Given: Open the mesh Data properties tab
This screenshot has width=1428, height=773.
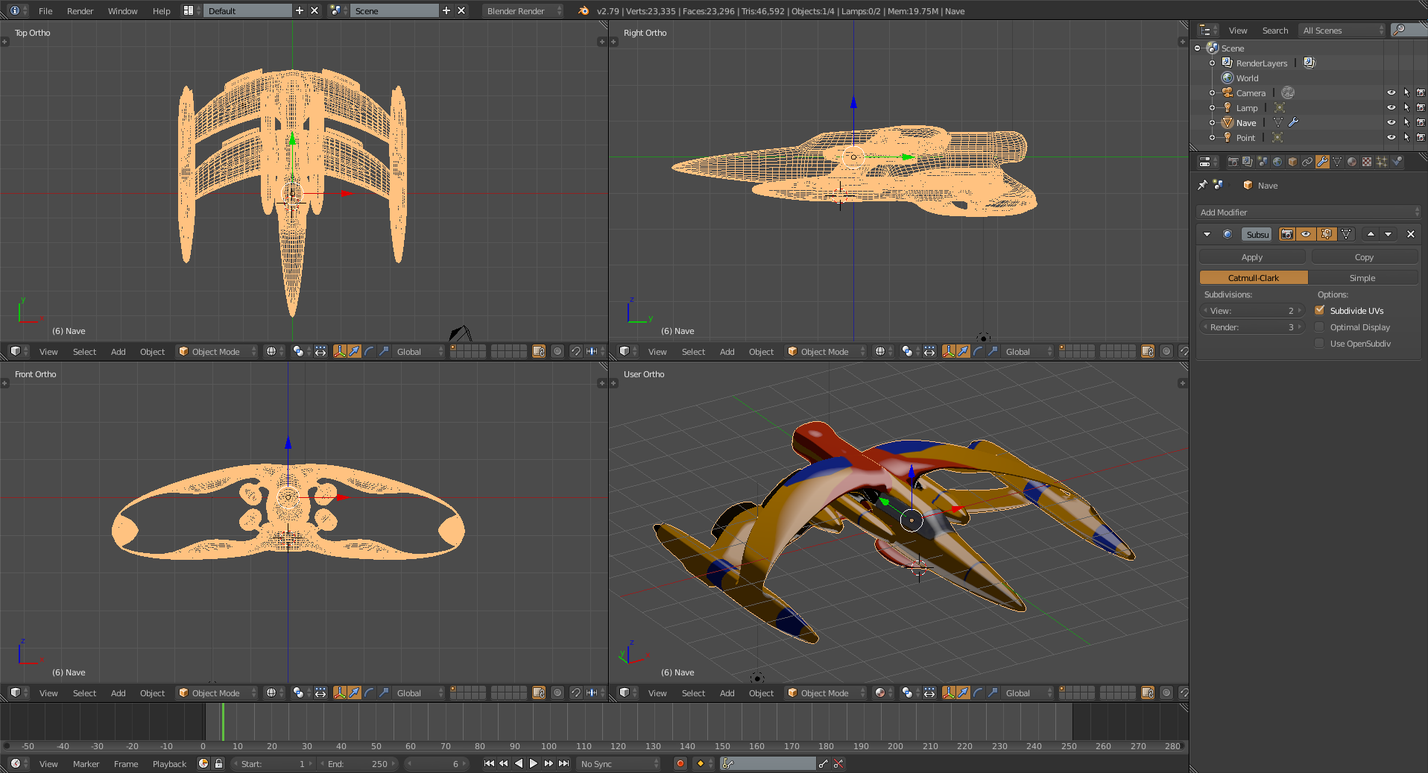Looking at the screenshot, I should click(1337, 162).
